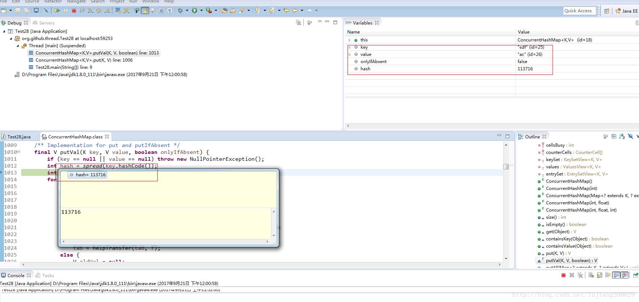
Task: Click the Debug bug launch icon
Action: tap(180, 10)
